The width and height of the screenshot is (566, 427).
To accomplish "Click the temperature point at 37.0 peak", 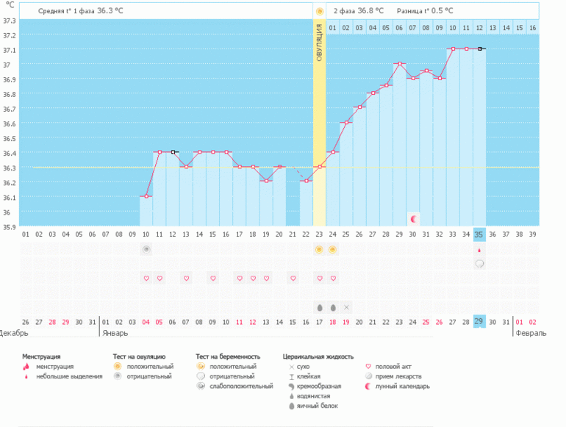I will tap(399, 64).
